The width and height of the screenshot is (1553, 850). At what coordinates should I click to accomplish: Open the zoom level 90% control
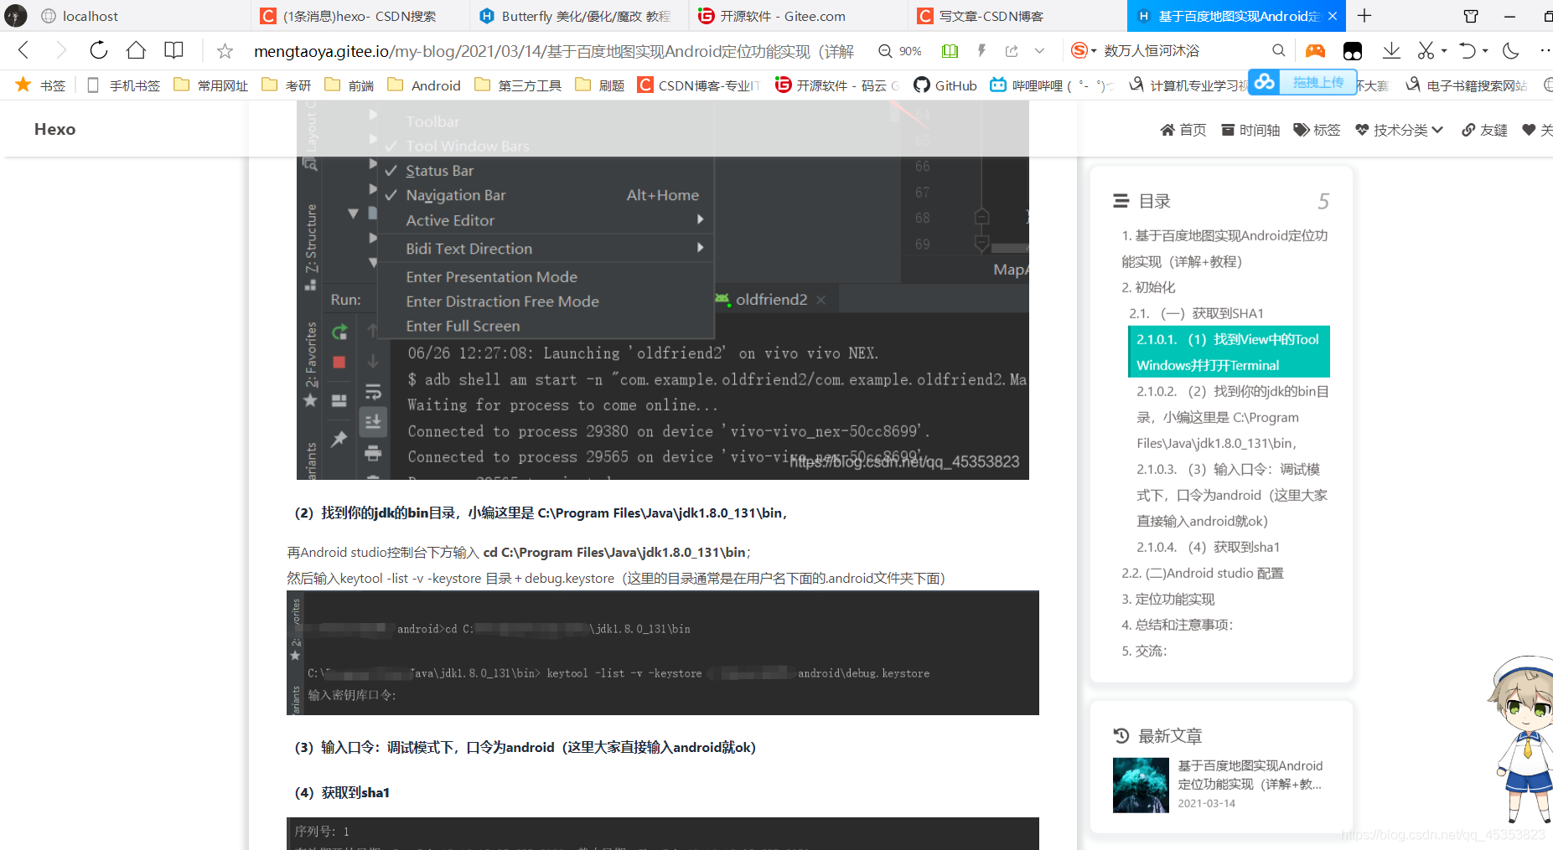(900, 51)
